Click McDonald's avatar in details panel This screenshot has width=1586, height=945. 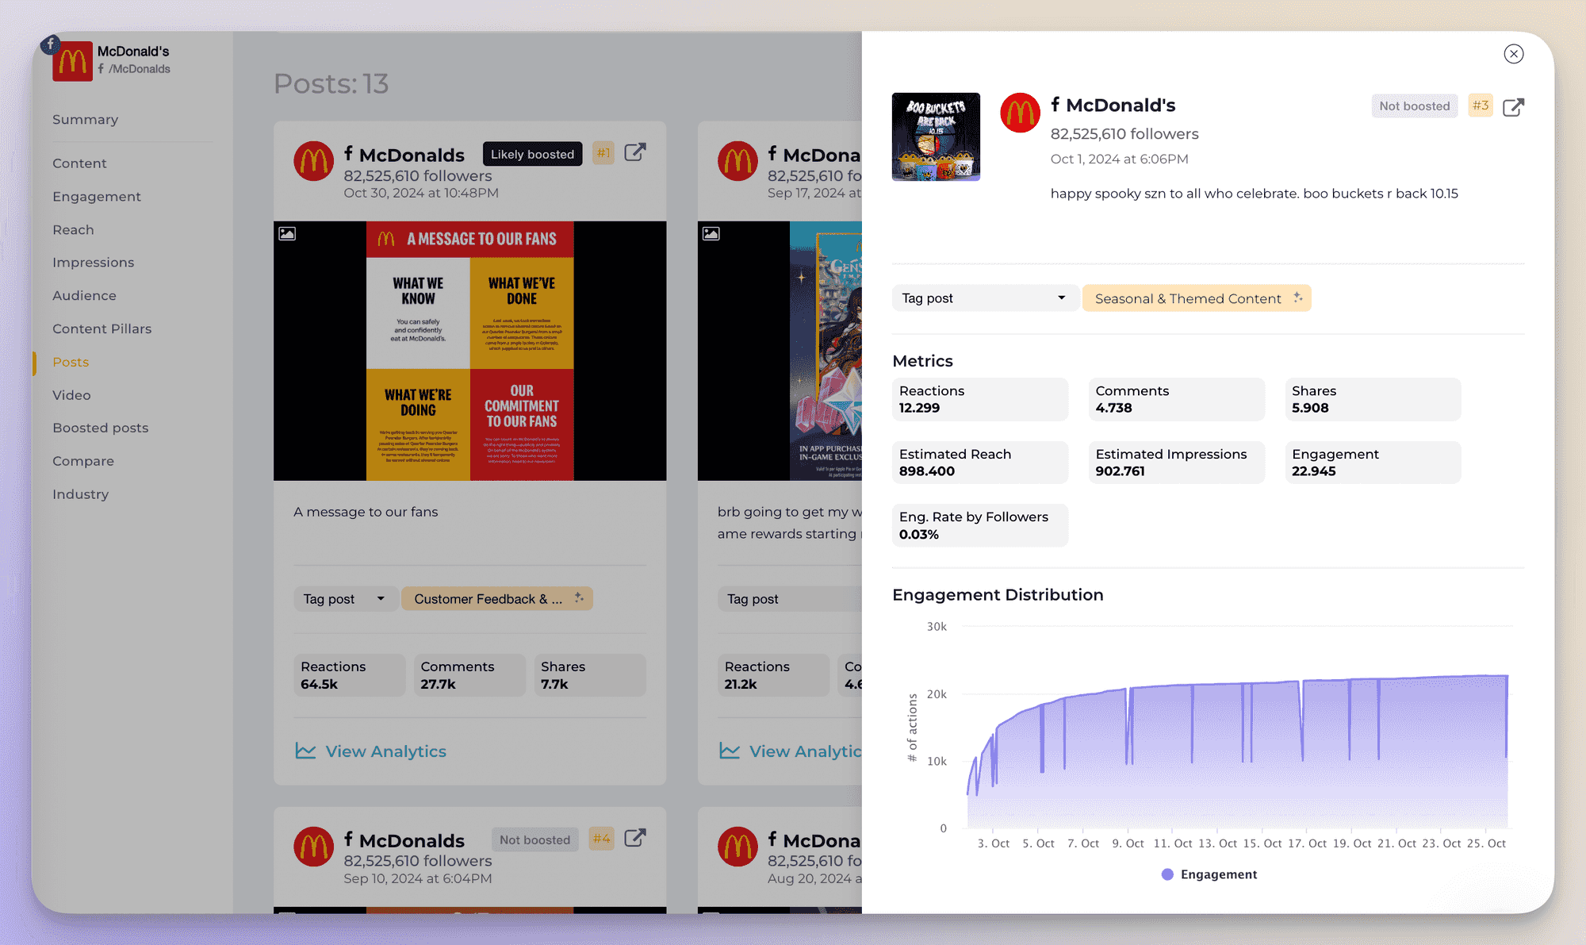click(x=1020, y=113)
